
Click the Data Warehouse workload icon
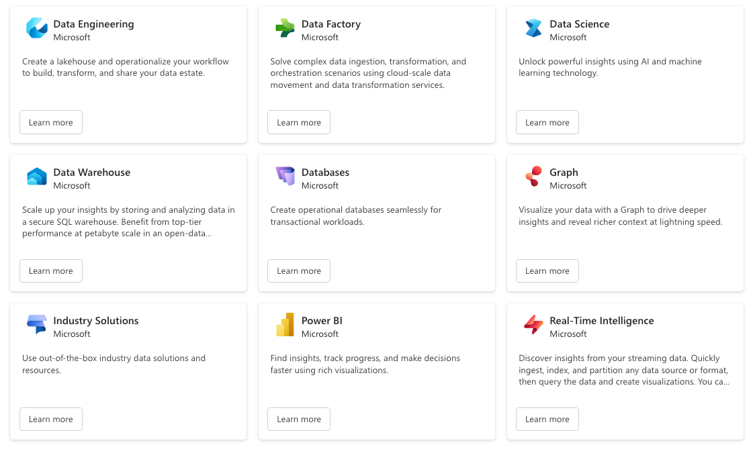(x=36, y=177)
